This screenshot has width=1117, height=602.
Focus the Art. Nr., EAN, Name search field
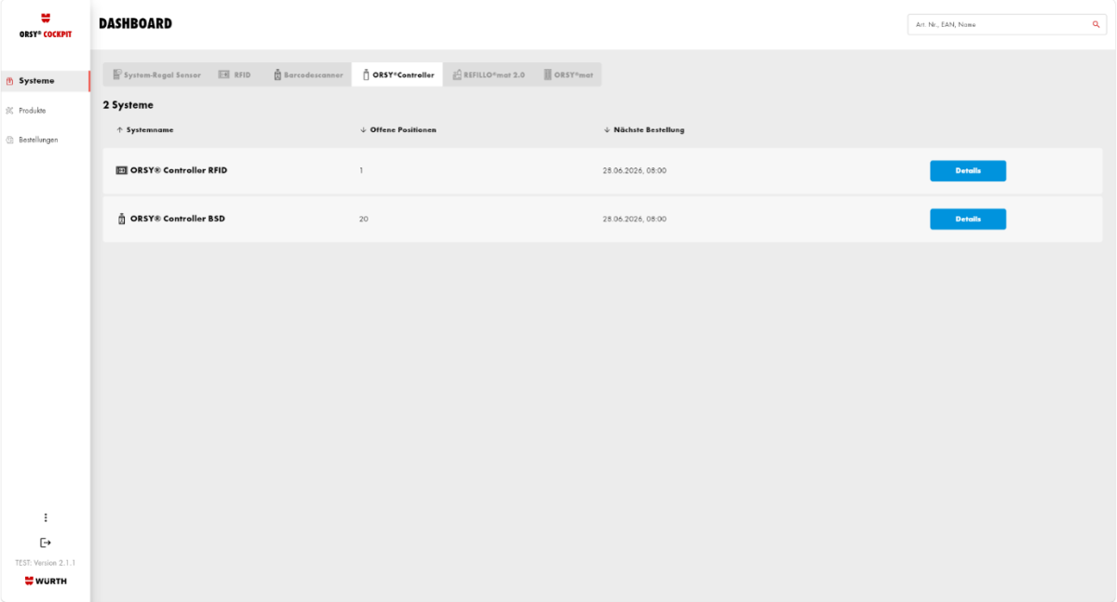tap(1007, 24)
